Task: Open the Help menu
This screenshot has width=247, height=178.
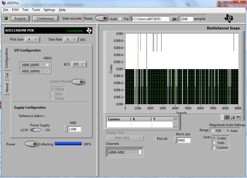Action: [x=62, y=10]
